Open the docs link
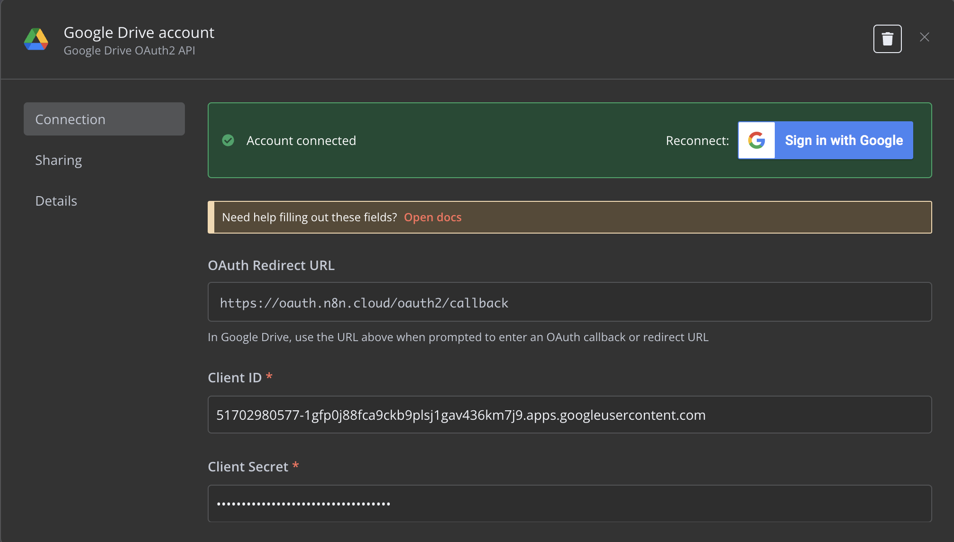This screenshot has height=542, width=954. click(432, 217)
